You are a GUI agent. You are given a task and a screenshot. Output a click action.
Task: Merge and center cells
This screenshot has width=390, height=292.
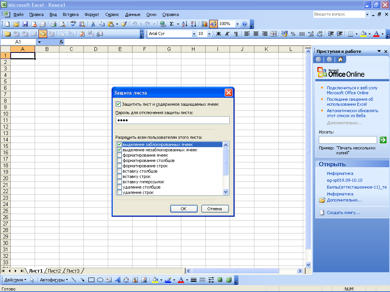point(273,34)
